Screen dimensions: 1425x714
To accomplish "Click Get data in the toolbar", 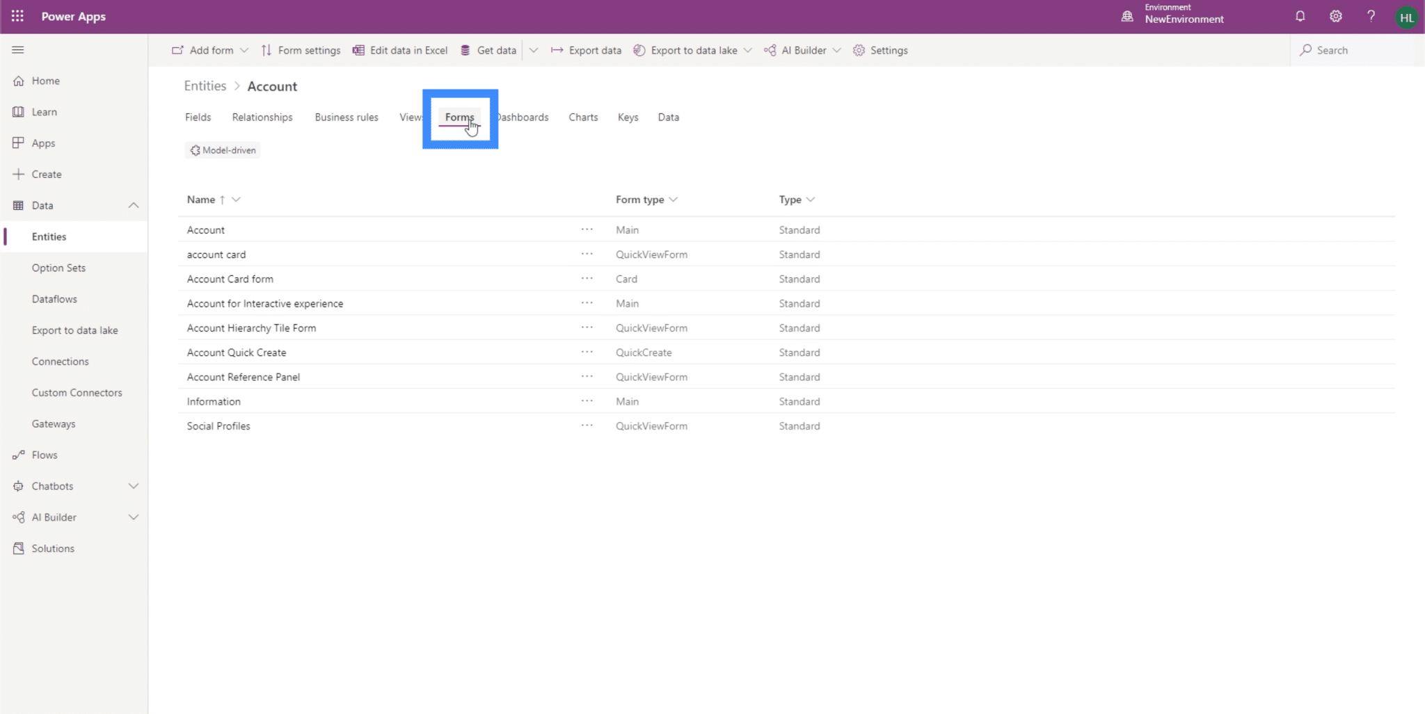I will tap(488, 50).
